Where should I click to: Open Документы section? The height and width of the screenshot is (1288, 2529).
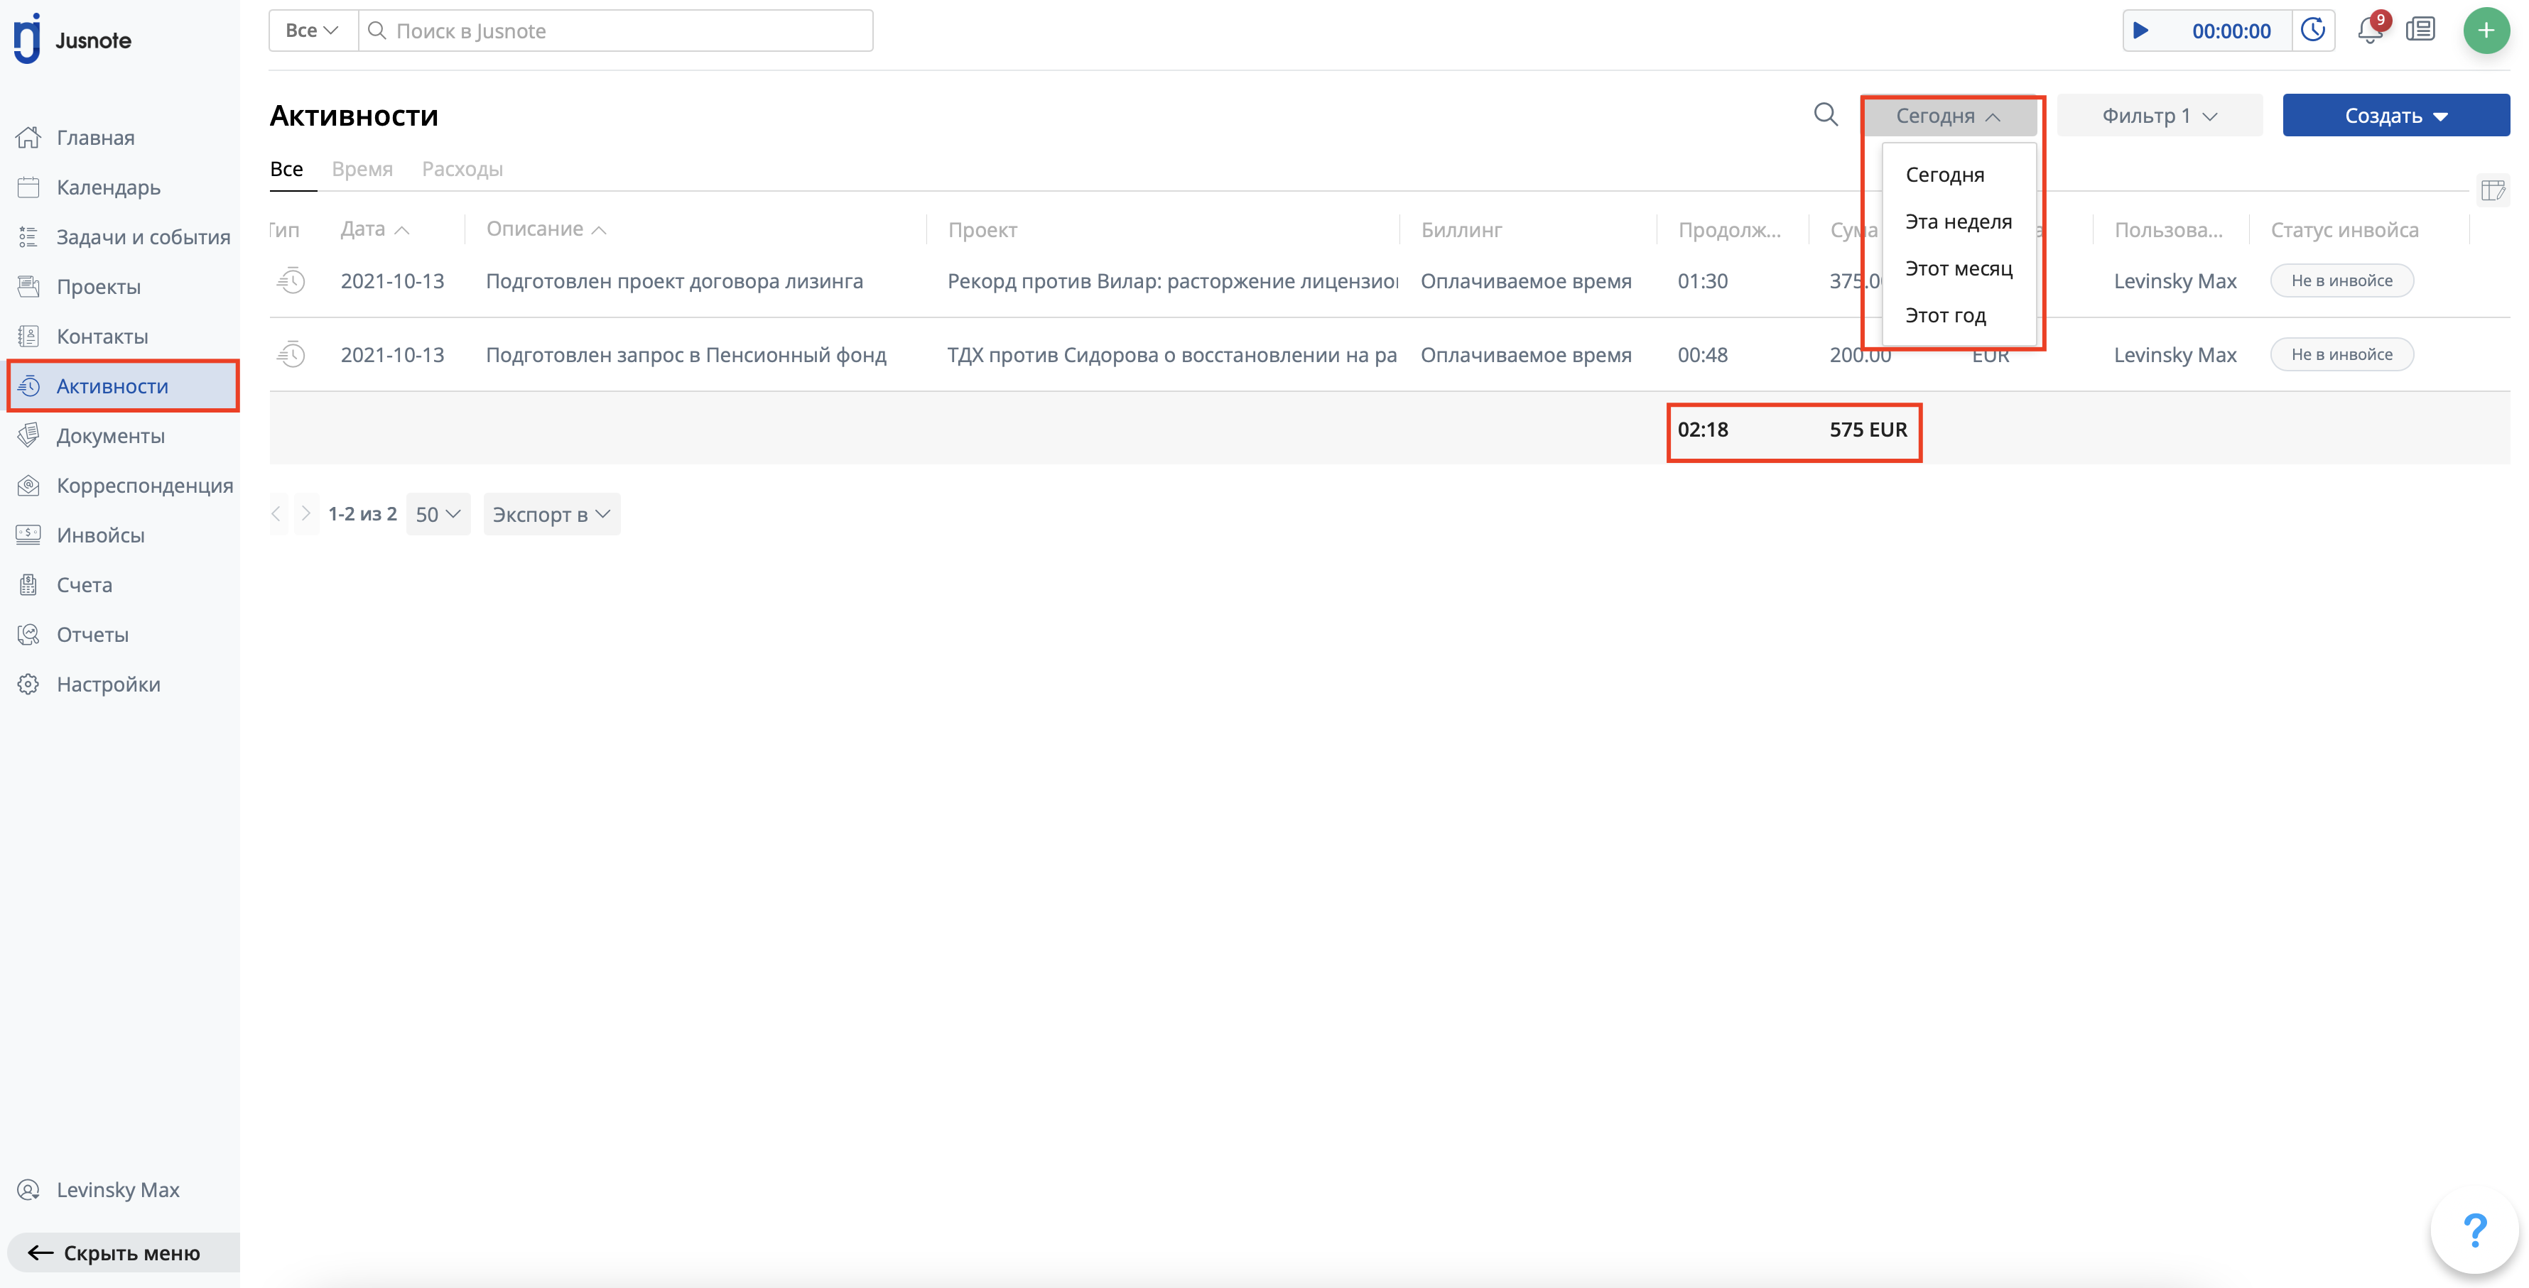[110, 435]
